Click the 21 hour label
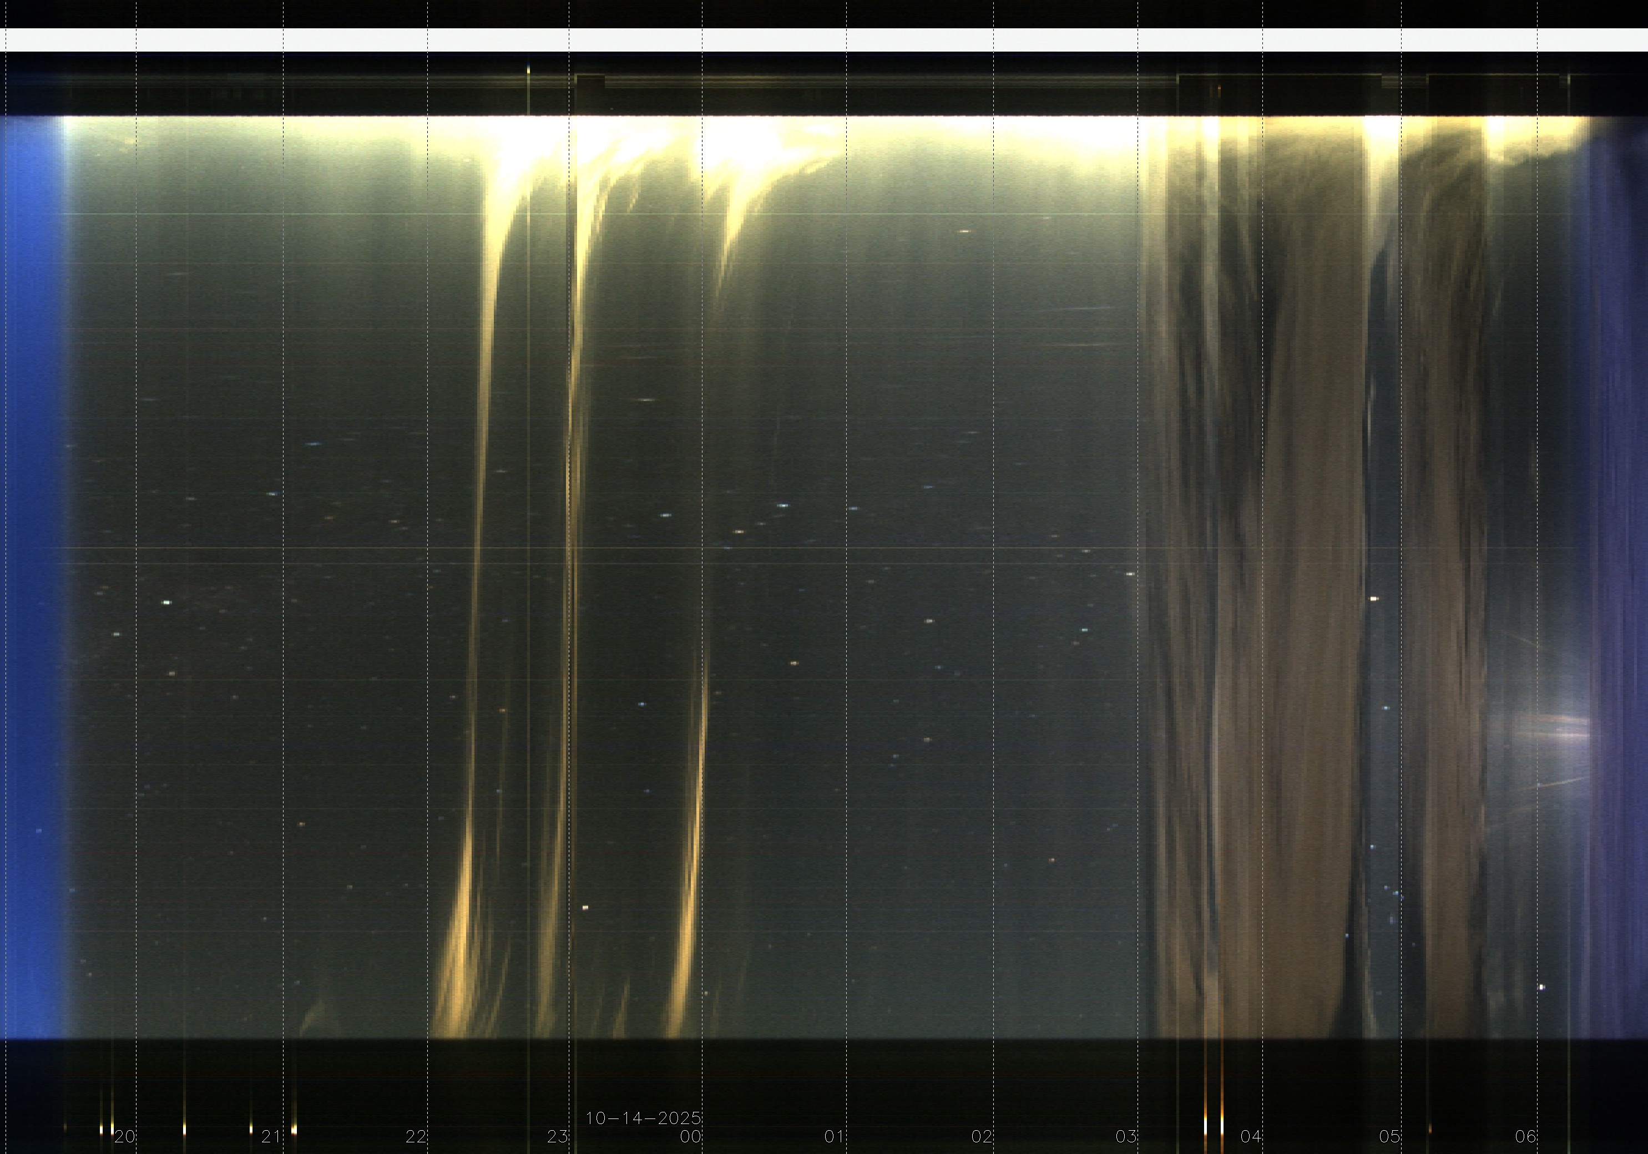Viewport: 1648px width, 1154px height. pos(271,1137)
